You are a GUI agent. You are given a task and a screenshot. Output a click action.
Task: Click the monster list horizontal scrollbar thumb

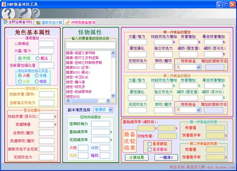(x=84, y=100)
